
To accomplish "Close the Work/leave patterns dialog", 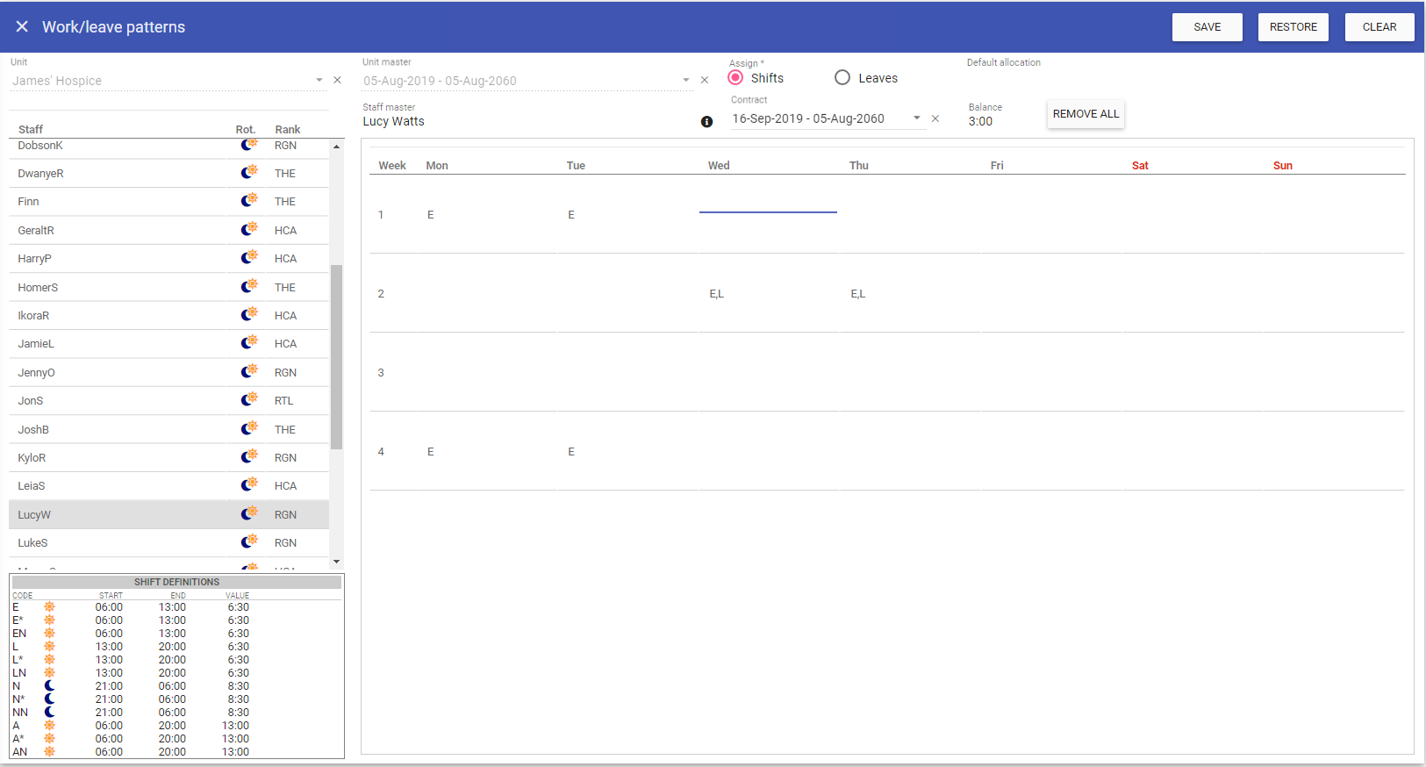I will click(x=22, y=27).
